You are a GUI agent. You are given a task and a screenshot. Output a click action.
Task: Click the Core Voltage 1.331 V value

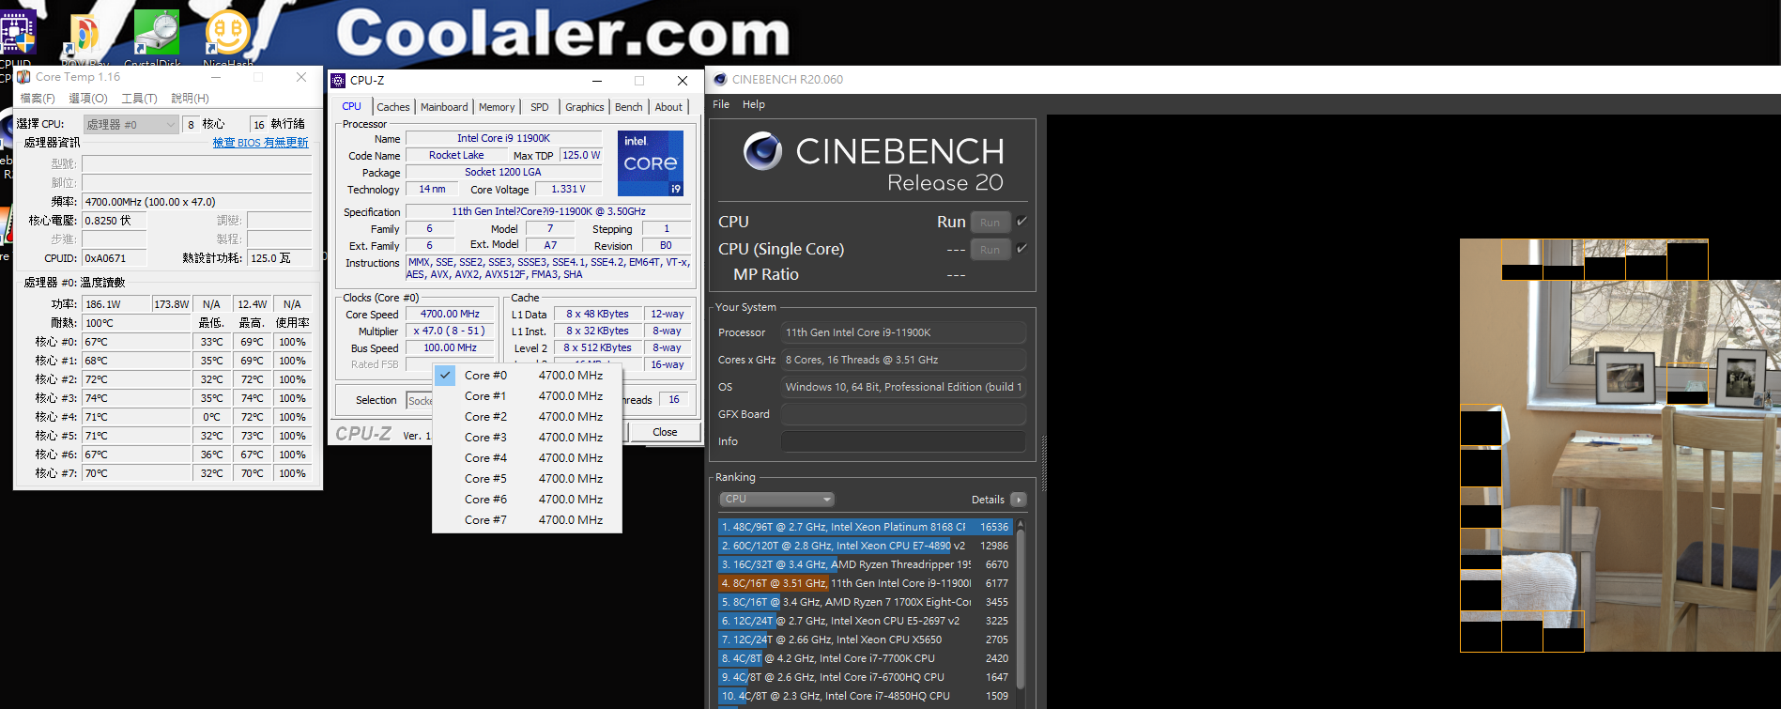pos(568,189)
